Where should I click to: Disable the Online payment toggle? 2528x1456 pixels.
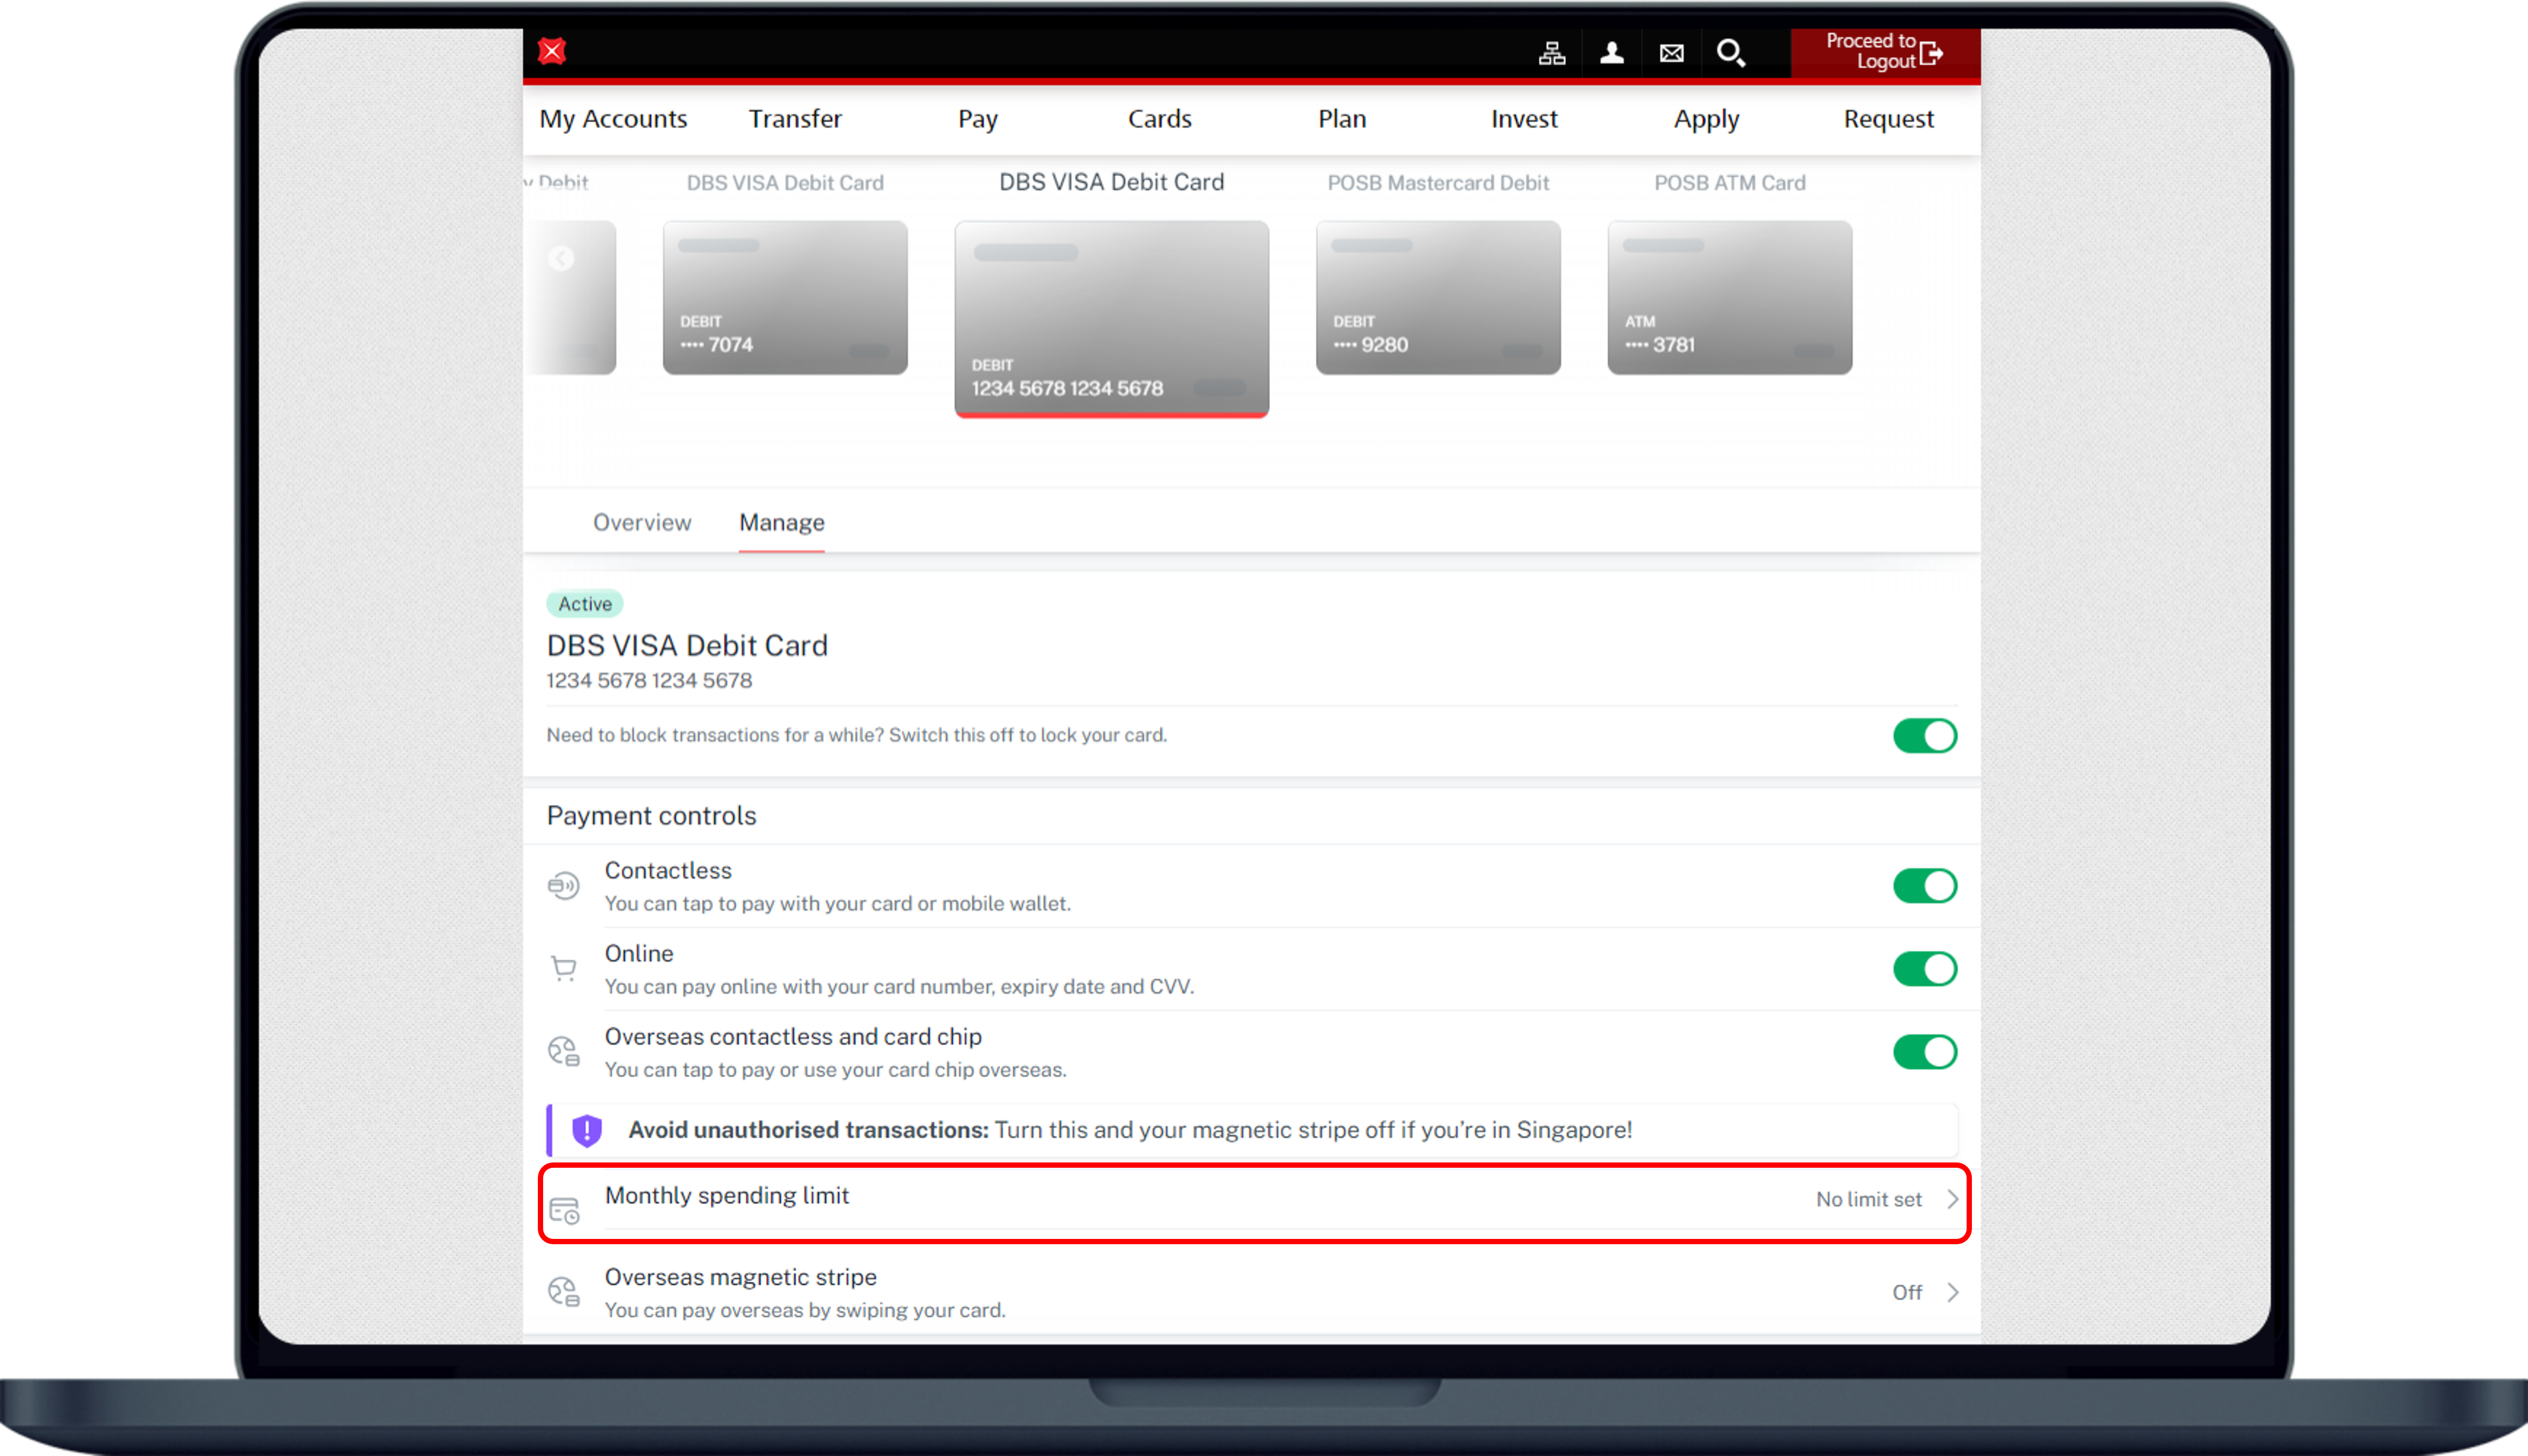tap(1924, 968)
